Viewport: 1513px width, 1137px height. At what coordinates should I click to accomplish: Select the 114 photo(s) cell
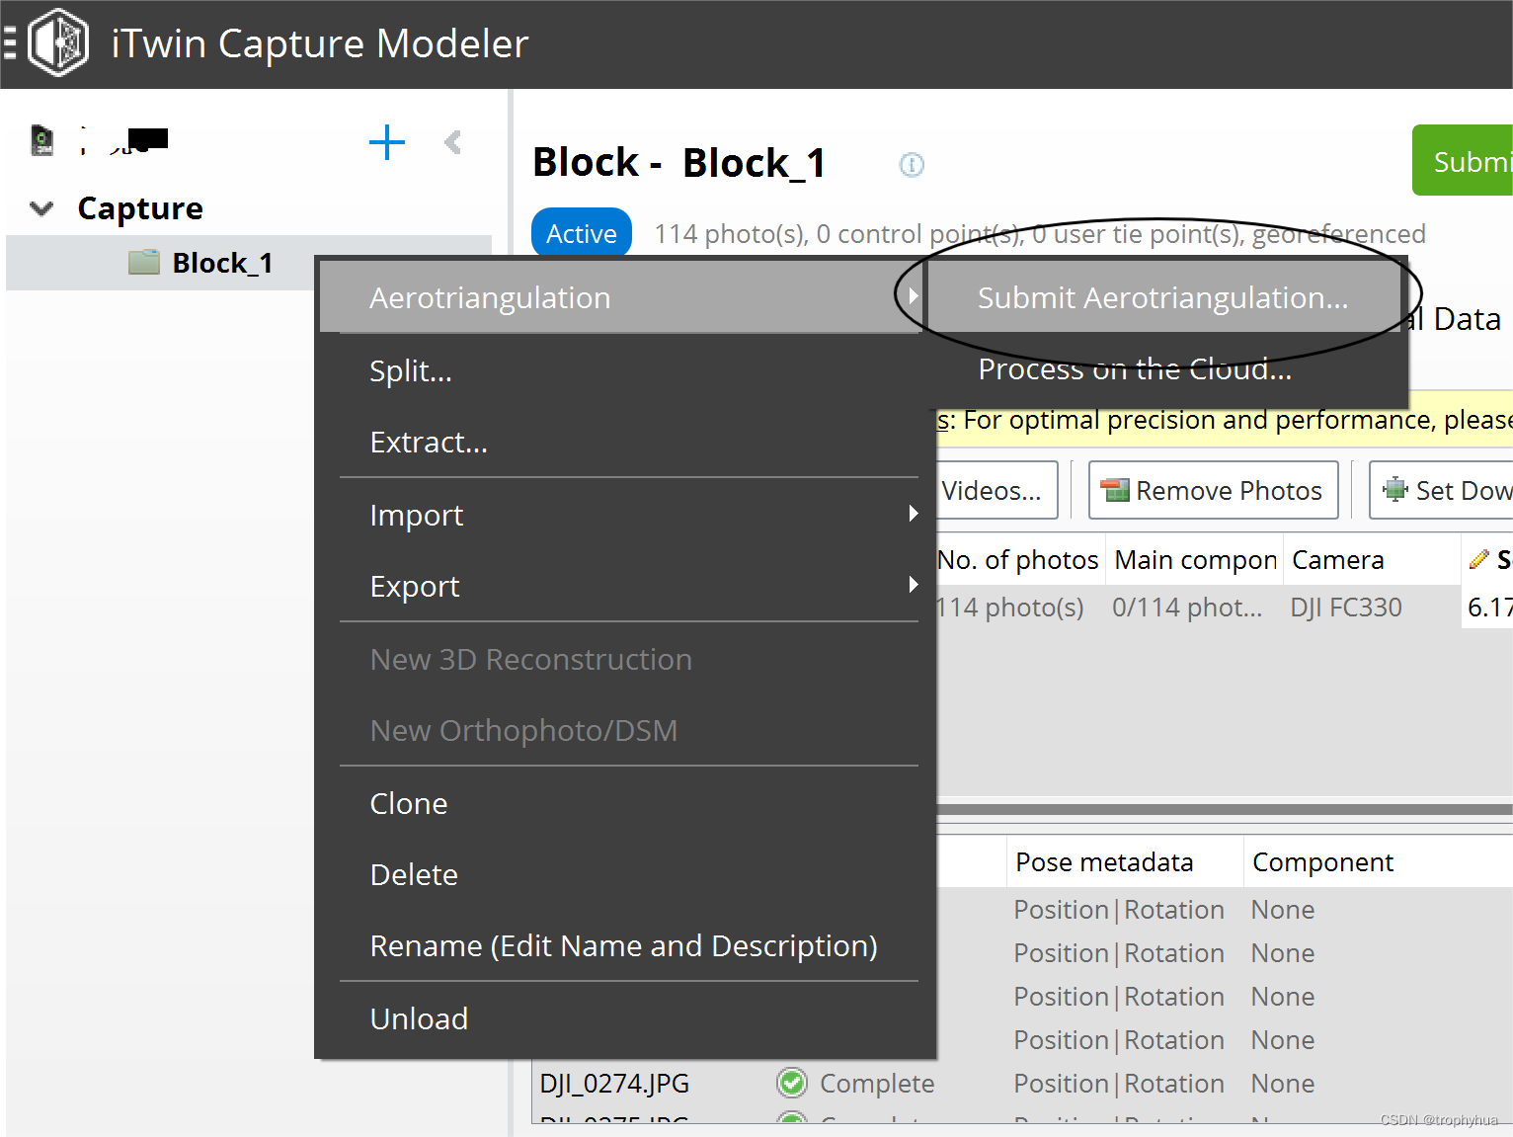pos(1009,608)
